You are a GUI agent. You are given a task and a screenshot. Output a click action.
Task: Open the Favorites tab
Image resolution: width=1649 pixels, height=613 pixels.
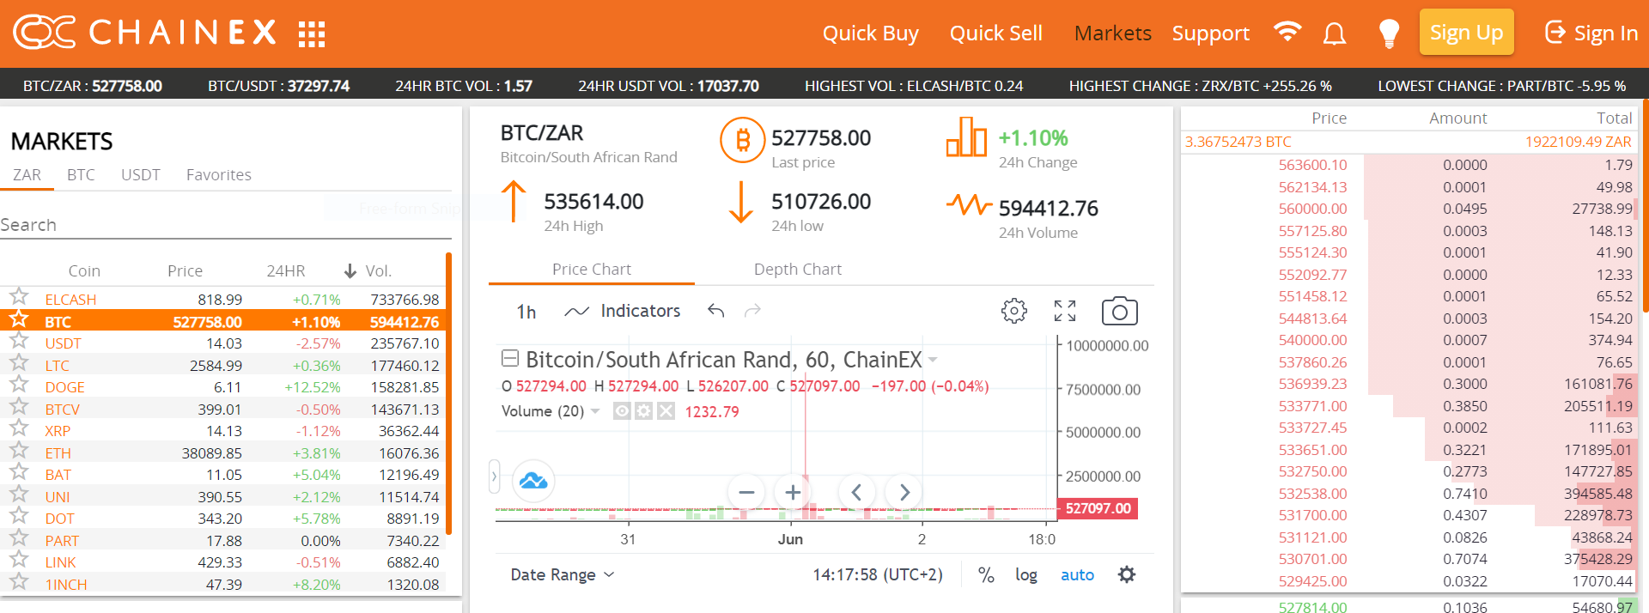[219, 174]
